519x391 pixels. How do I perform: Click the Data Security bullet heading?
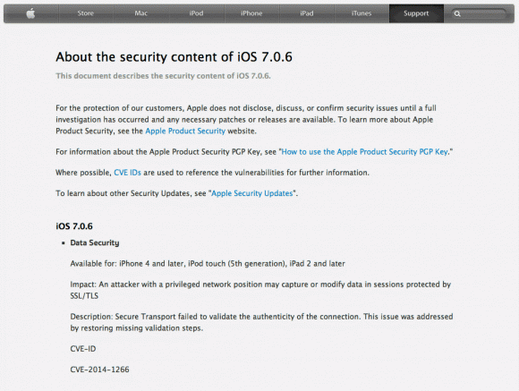click(95, 242)
